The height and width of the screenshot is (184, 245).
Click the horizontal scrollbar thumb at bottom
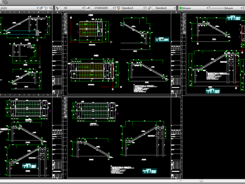[x=202, y=180]
